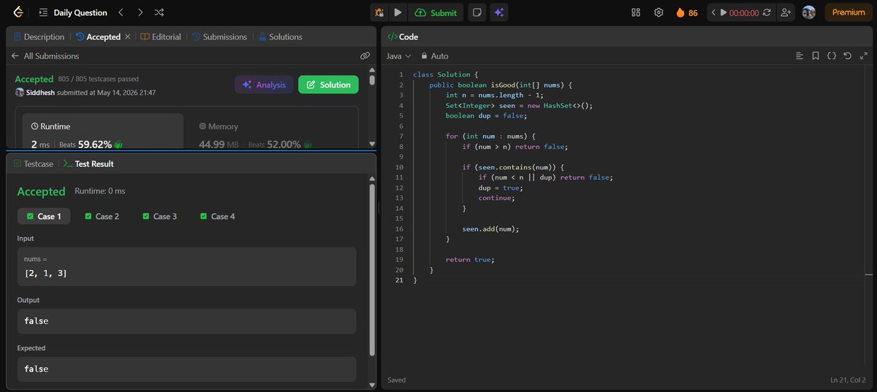Switch to the Solutions tab
Image resolution: width=877 pixels, height=392 pixels.
(280, 36)
